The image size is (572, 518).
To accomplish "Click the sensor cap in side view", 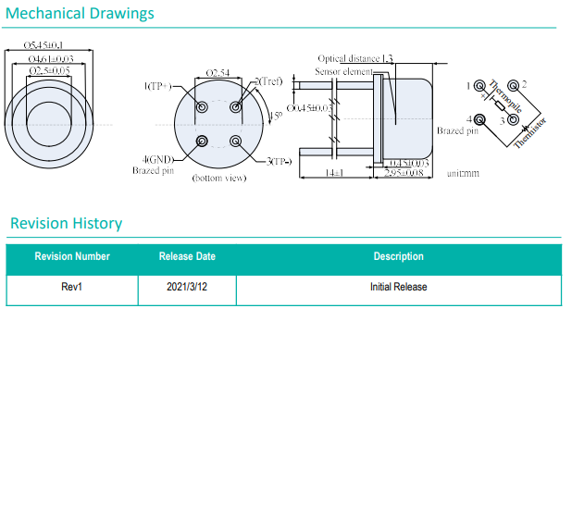I will click(x=410, y=107).
